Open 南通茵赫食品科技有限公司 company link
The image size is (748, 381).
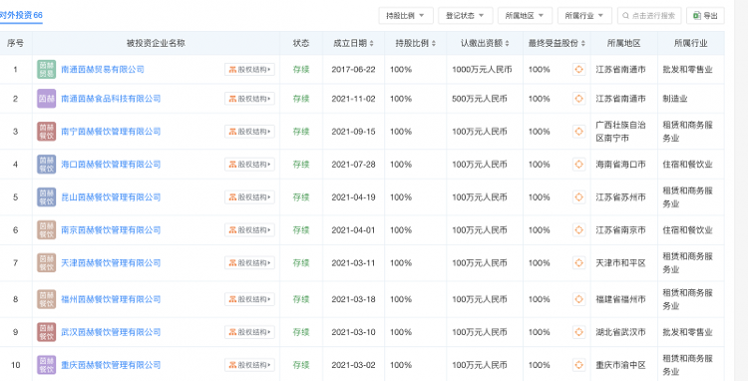pyautogui.click(x=111, y=99)
